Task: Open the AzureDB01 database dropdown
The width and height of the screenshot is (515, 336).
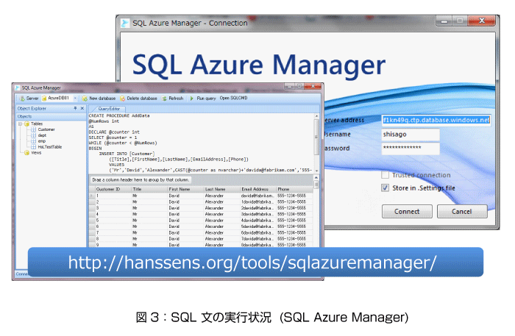Action: coord(75,98)
